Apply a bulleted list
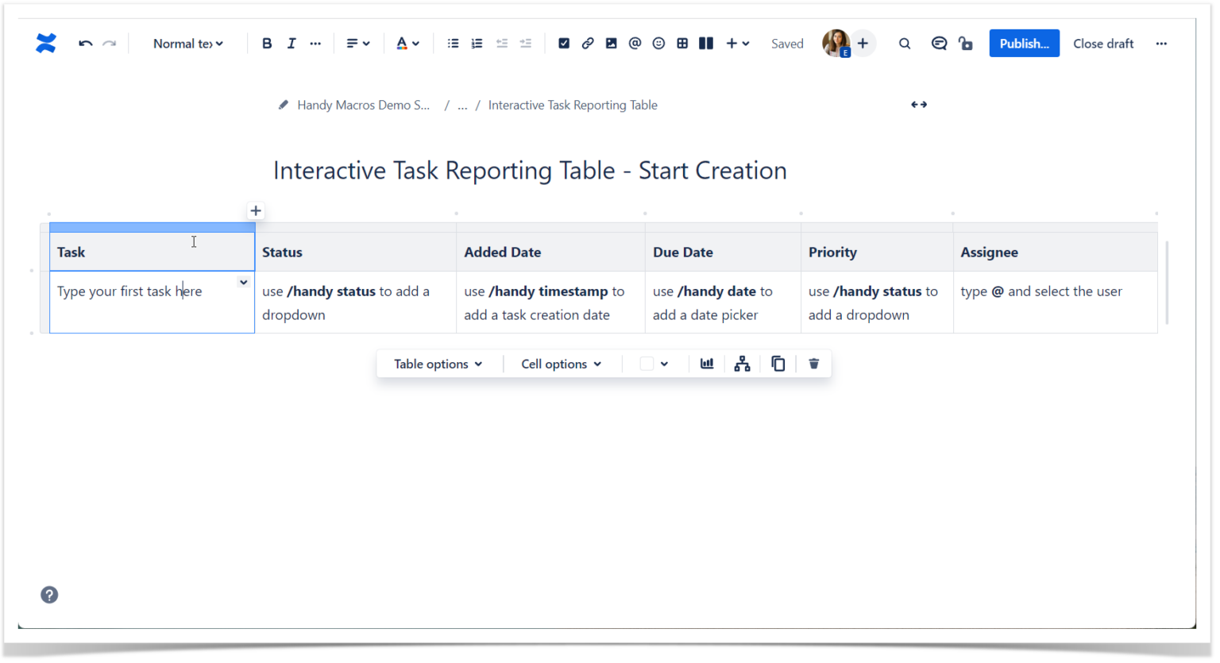Image resolution: width=1220 pixels, height=663 pixels. (453, 43)
